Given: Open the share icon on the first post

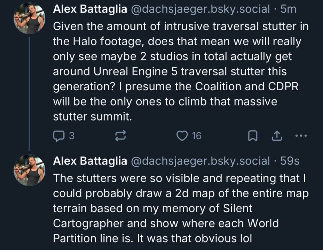Looking at the screenshot, I should pos(276,136).
